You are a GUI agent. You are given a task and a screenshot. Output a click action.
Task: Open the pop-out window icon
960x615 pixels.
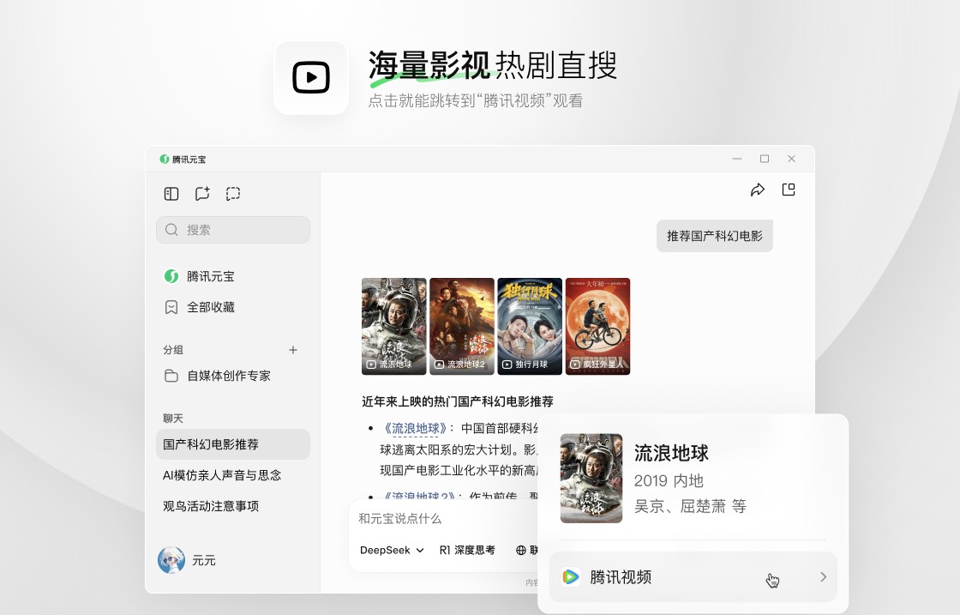tap(789, 190)
